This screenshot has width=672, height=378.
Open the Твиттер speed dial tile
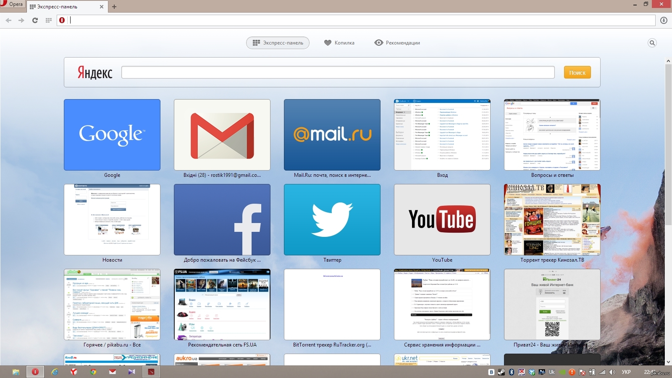332,220
